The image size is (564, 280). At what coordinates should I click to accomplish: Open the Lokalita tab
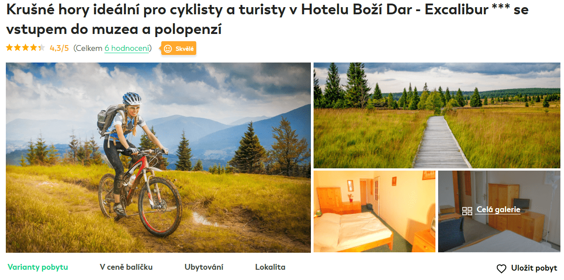pos(270,267)
